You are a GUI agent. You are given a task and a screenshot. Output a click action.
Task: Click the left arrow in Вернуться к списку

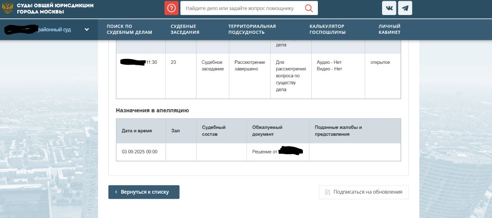tap(116, 192)
